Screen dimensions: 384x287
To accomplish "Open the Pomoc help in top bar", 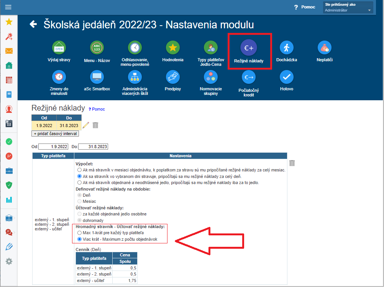I will [305, 7].
